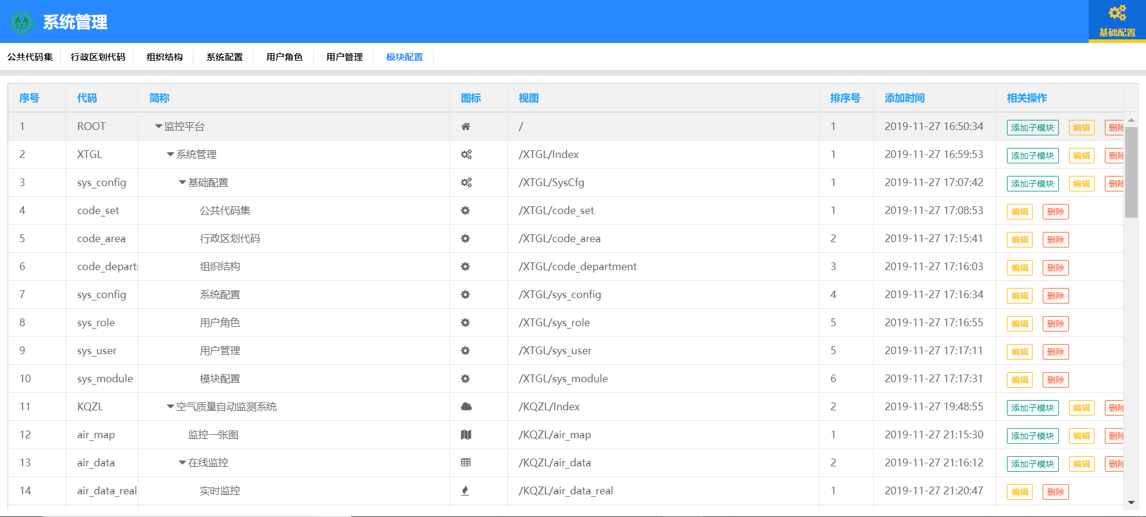Image resolution: width=1146 pixels, height=517 pixels.
Task: Click the gear icon in code_set row
Action: click(466, 210)
